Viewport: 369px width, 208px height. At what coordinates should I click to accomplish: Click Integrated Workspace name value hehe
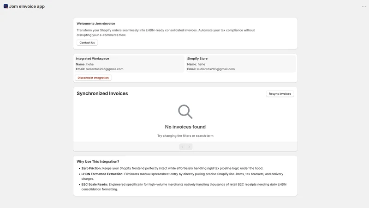point(90,64)
